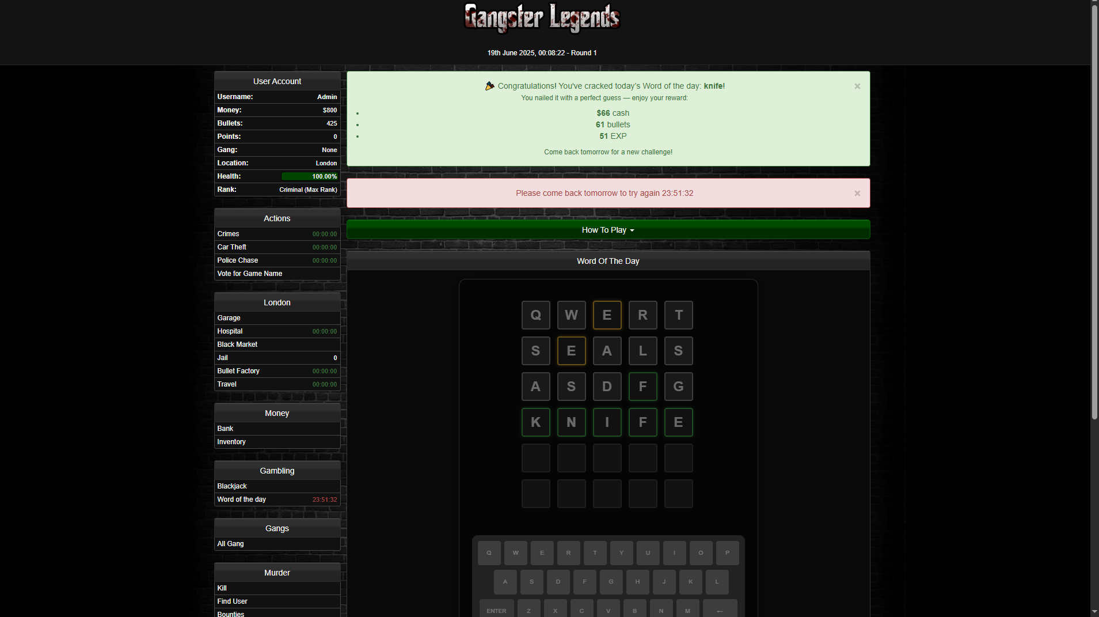Go to the Black Market

pyautogui.click(x=237, y=345)
